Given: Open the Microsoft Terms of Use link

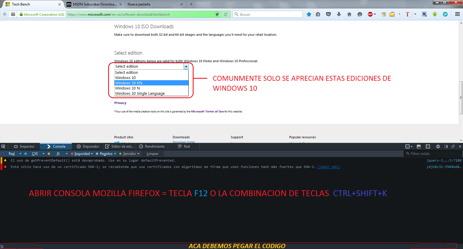Looking at the screenshot, I should point(208,112).
